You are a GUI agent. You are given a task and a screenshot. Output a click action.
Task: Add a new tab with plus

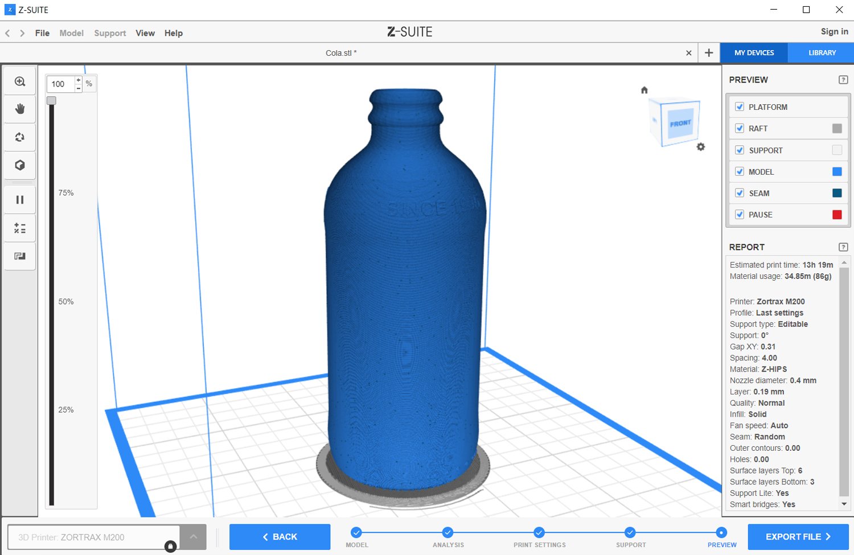point(709,53)
